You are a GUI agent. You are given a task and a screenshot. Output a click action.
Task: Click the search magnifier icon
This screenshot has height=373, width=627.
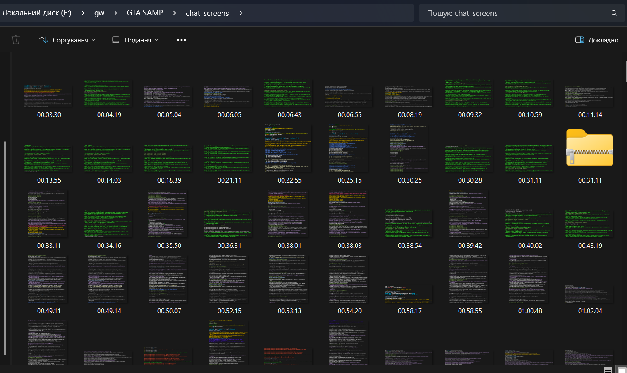(x=614, y=13)
